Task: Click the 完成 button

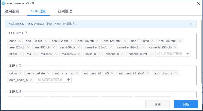Action: [x=186, y=104]
